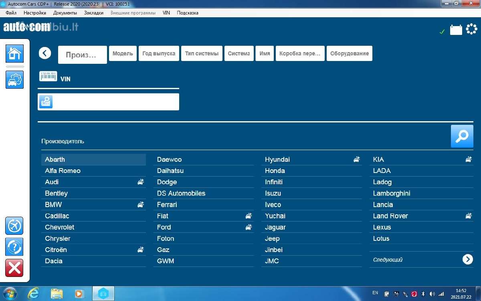The height and width of the screenshot is (301, 481).
Task: Click the round back arrow button
Action: point(45,53)
